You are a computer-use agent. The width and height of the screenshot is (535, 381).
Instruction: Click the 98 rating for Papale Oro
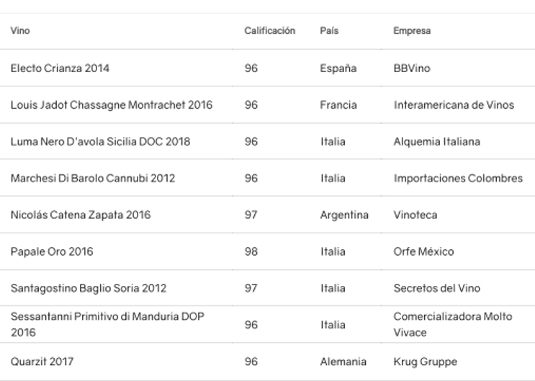click(x=251, y=252)
